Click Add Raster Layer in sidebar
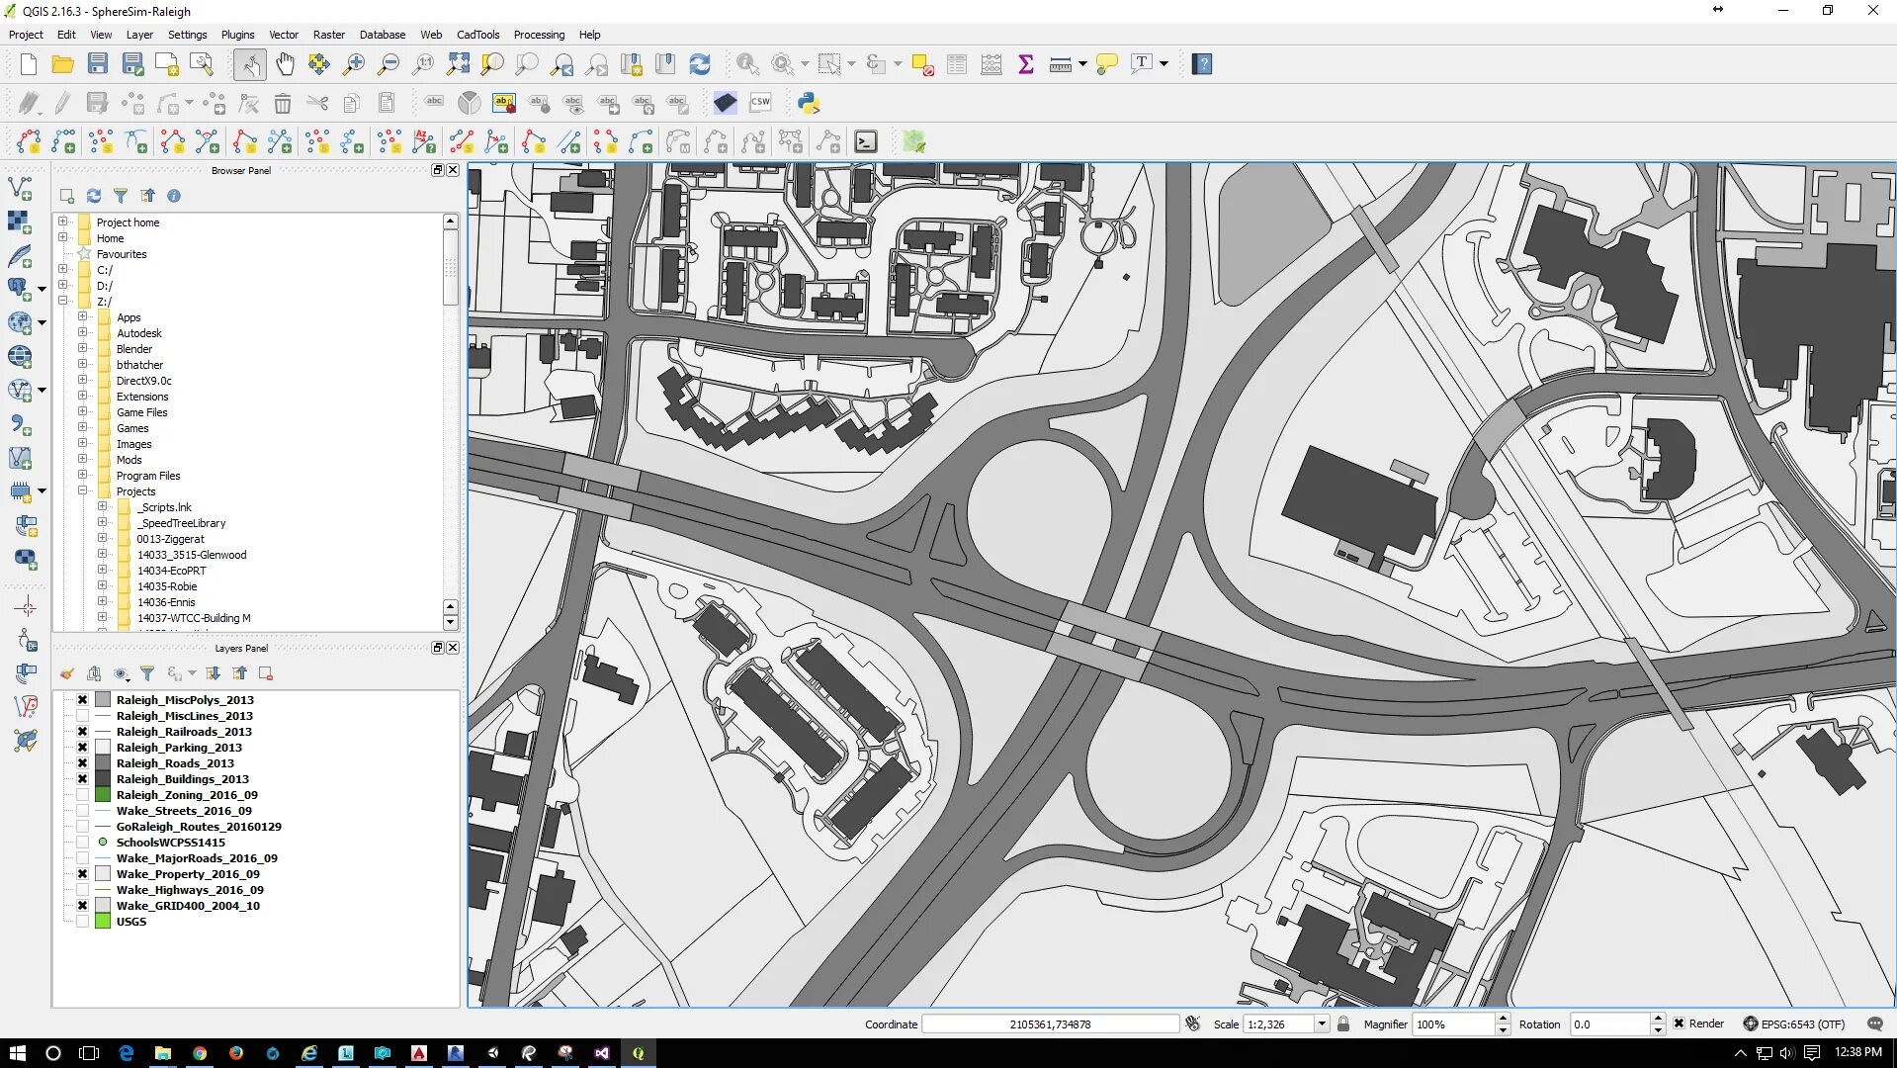This screenshot has height=1068, width=1897. 21,222
